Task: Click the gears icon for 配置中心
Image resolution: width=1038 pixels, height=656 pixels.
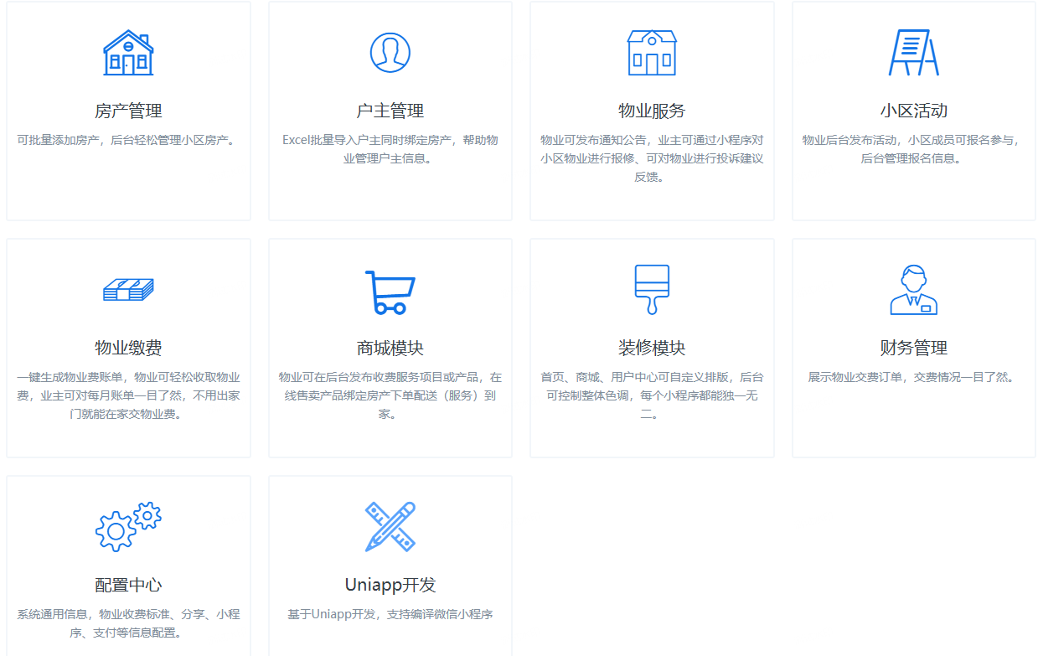Action: pos(128,527)
